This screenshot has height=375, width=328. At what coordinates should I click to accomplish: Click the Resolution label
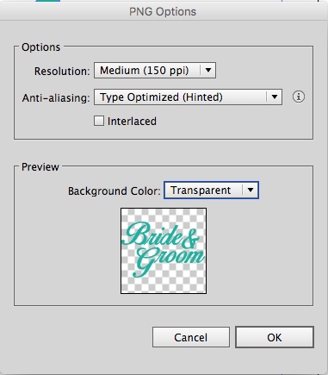[62, 71]
